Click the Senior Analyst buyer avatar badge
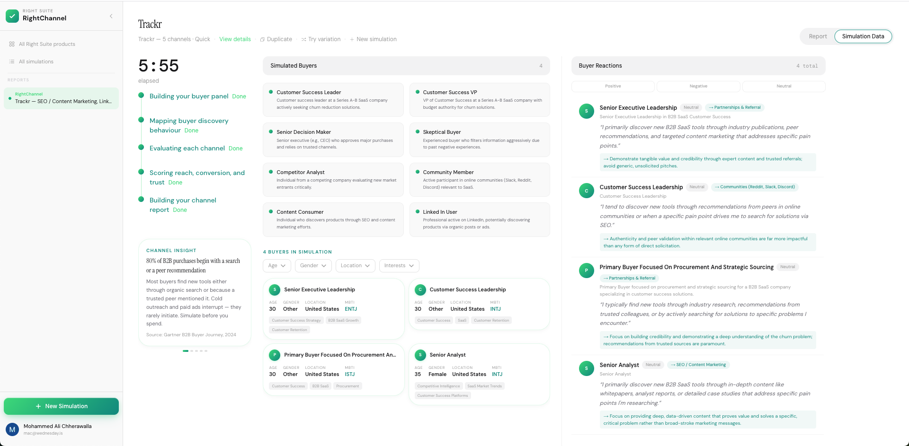 coord(420,355)
